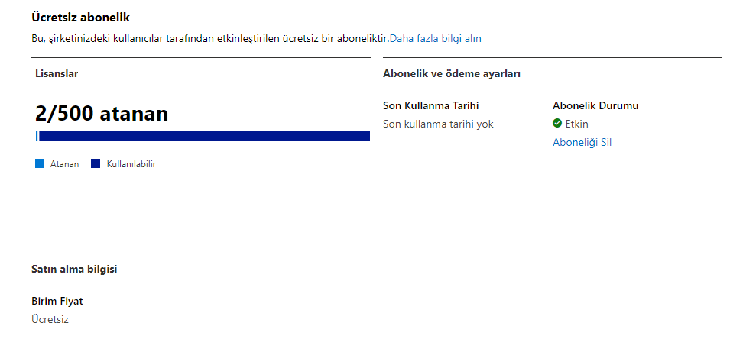The height and width of the screenshot is (339, 743).
Task: Click the '2/500 atanan' license count
Action: click(102, 114)
